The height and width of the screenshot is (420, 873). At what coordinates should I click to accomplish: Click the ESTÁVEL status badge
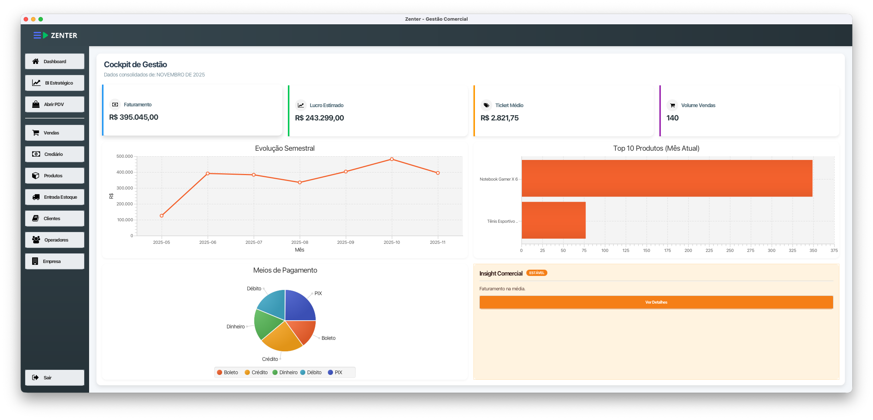click(537, 273)
